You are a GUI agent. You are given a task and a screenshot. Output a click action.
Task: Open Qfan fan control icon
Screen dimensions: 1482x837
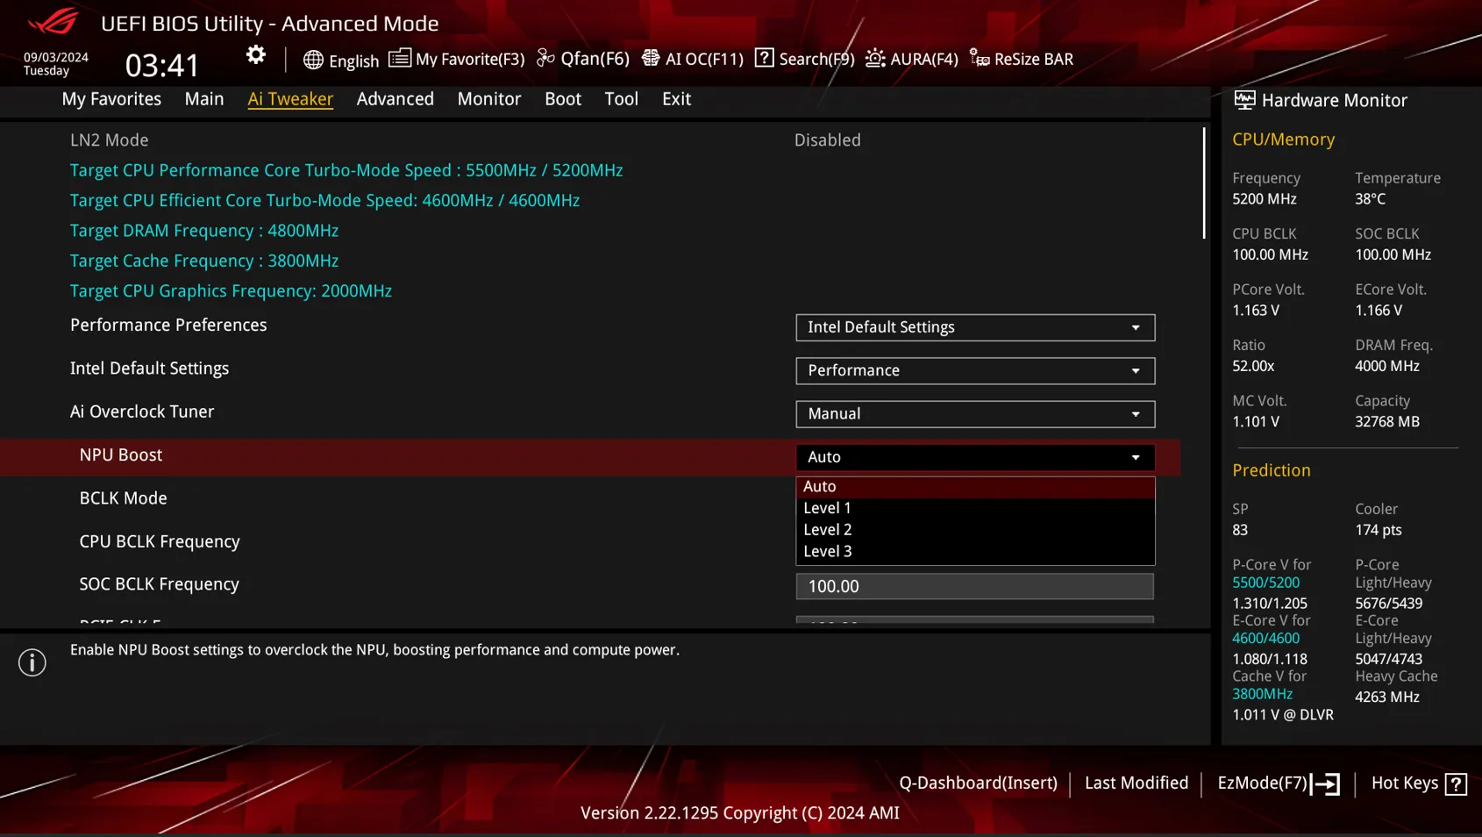(545, 59)
